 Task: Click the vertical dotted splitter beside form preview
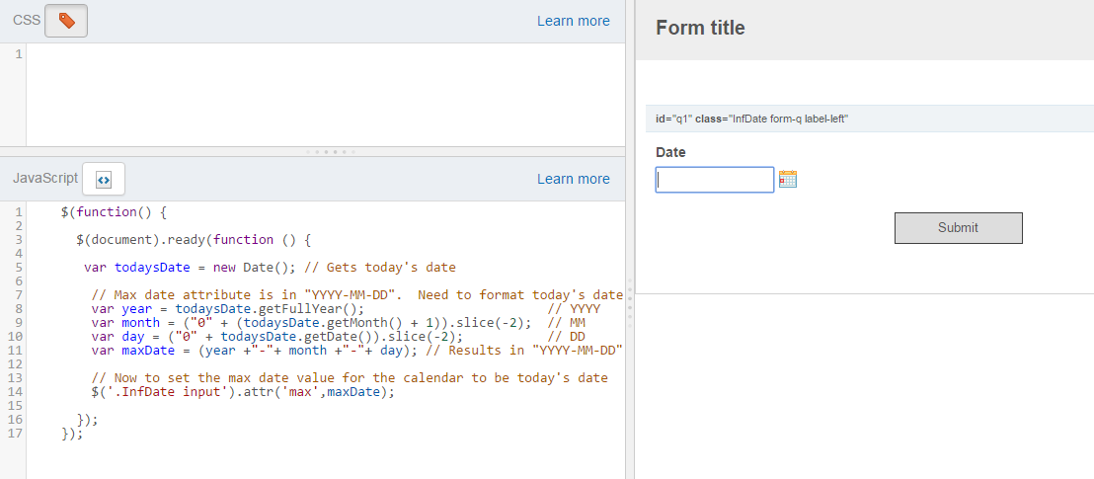click(x=630, y=302)
